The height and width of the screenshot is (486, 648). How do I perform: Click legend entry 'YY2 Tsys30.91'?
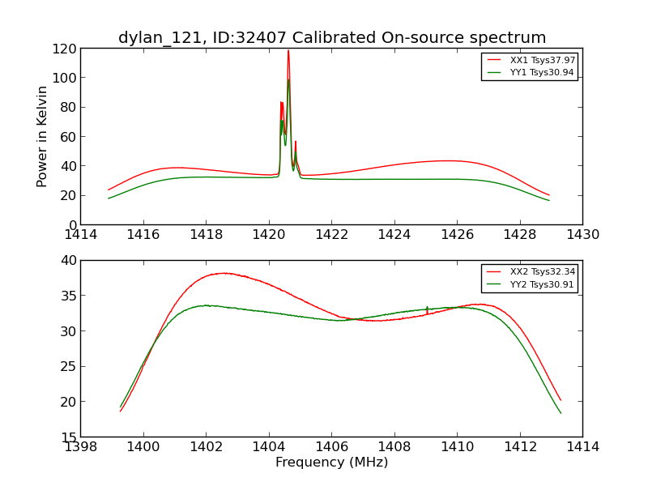[542, 284]
